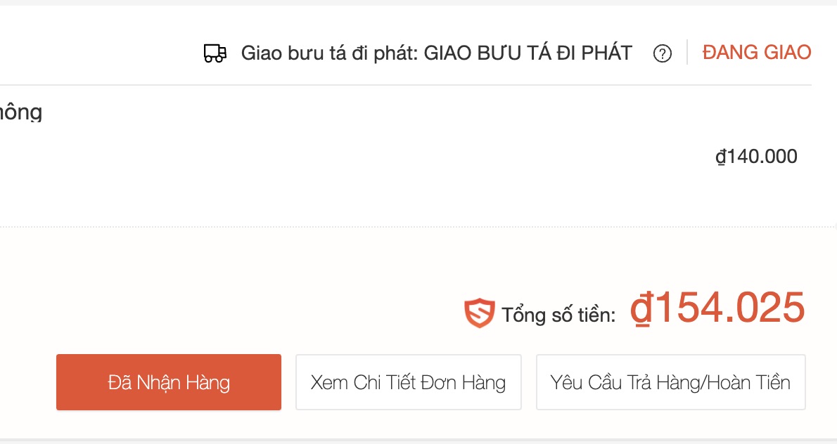This screenshot has width=837, height=444.
Task: Click the orange shield guarantee icon
Action: (479, 313)
